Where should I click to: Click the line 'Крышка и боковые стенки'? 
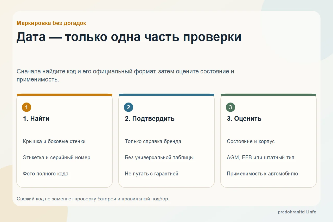[x=54, y=141]
